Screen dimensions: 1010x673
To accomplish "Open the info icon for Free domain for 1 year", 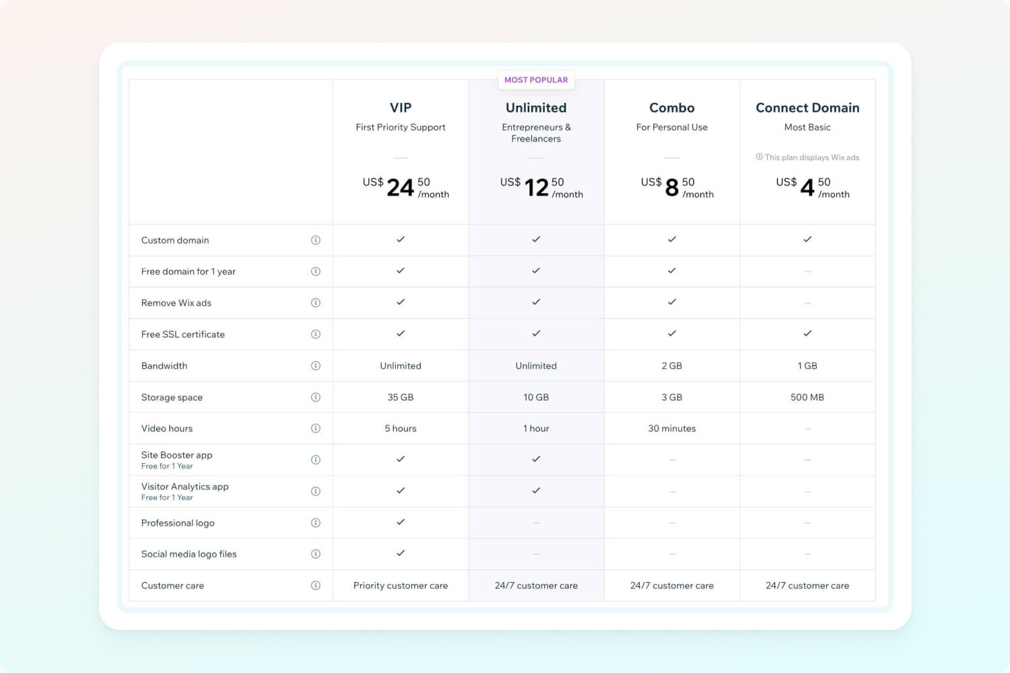I will pos(315,271).
